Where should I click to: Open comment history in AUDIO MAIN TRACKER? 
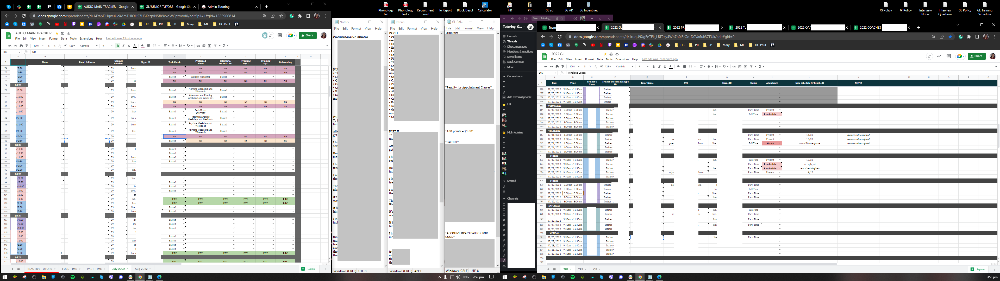click(280, 35)
